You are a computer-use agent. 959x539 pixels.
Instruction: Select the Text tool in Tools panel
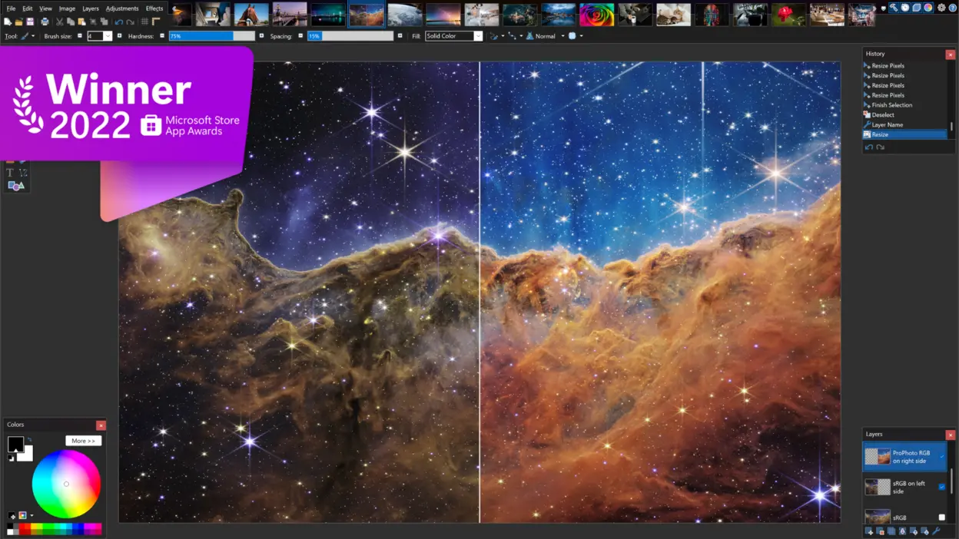(10, 174)
